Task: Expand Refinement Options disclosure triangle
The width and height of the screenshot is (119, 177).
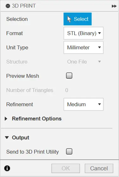Action: (x=6, y=119)
